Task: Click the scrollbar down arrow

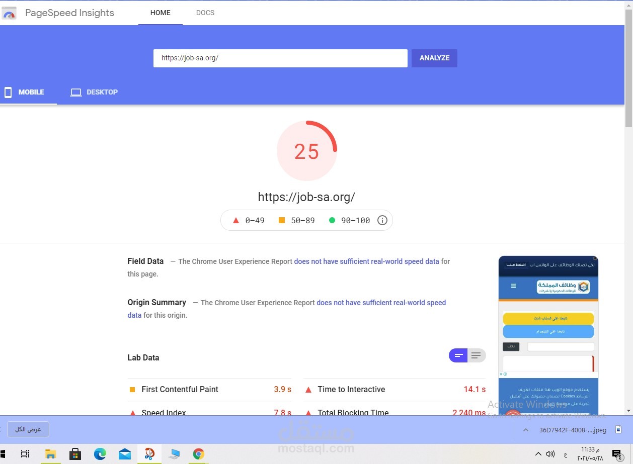Action: [x=628, y=411]
